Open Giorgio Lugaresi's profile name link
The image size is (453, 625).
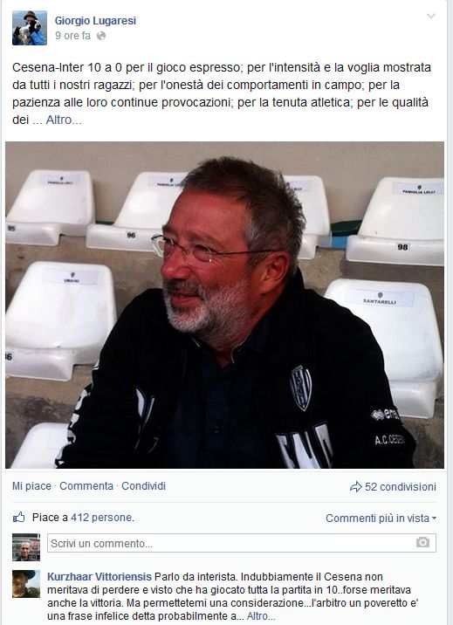pos(95,20)
